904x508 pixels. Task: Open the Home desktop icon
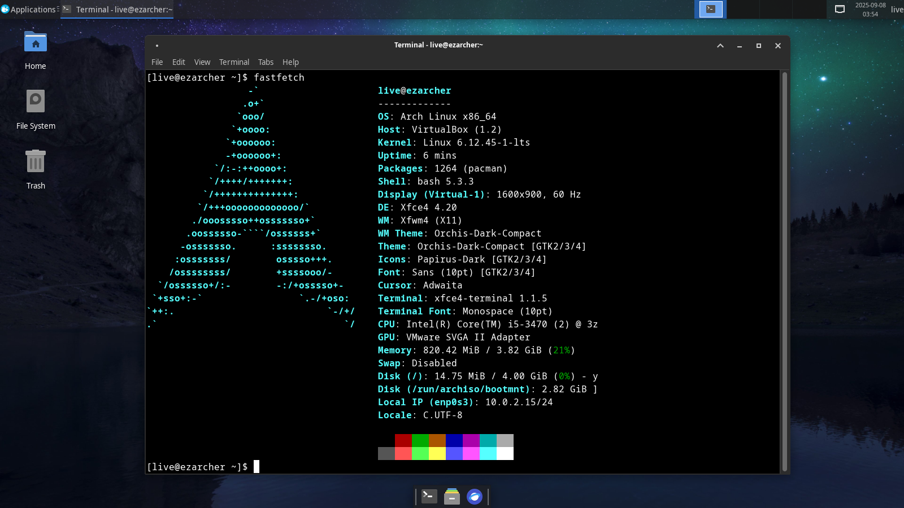pyautogui.click(x=36, y=51)
